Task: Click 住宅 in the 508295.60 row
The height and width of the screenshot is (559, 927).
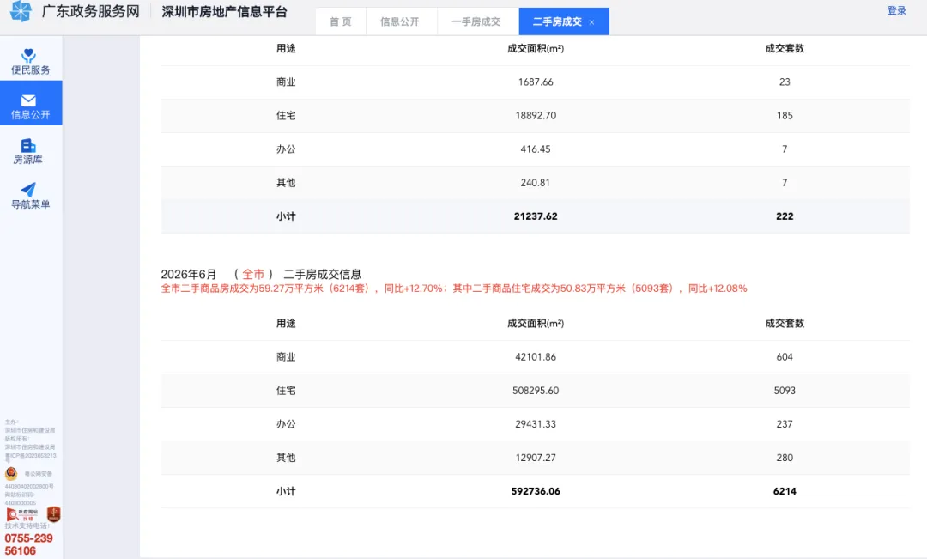Action: [286, 391]
